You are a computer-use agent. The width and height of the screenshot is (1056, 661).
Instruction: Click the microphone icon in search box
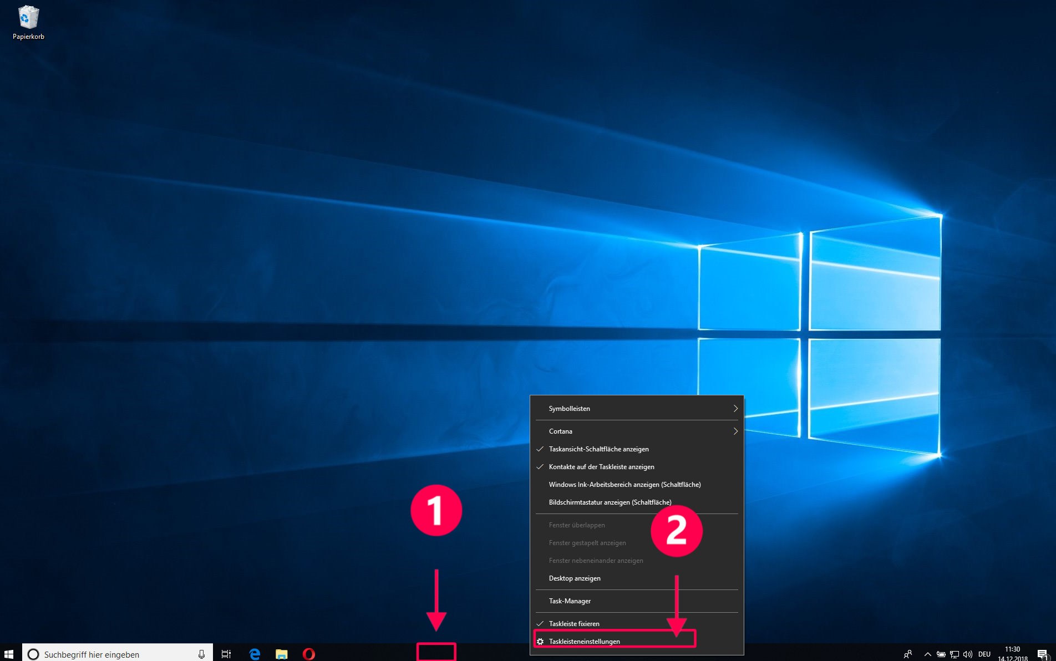click(201, 654)
